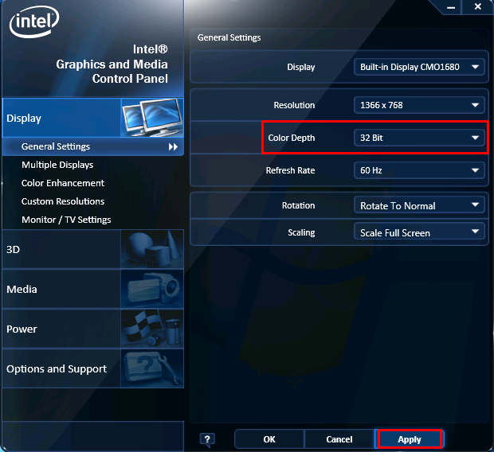Screen dimensions: 494x452
Task: Open the Display selection dropdown
Action: [419, 67]
